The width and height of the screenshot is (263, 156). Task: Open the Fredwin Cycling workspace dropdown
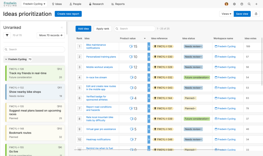pos(34,4)
